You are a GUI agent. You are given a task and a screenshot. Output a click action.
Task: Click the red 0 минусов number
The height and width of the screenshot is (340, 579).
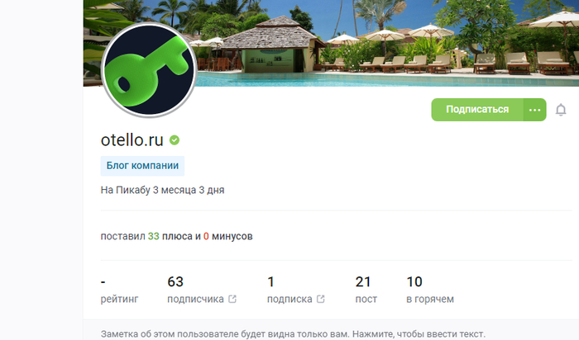pyautogui.click(x=206, y=236)
